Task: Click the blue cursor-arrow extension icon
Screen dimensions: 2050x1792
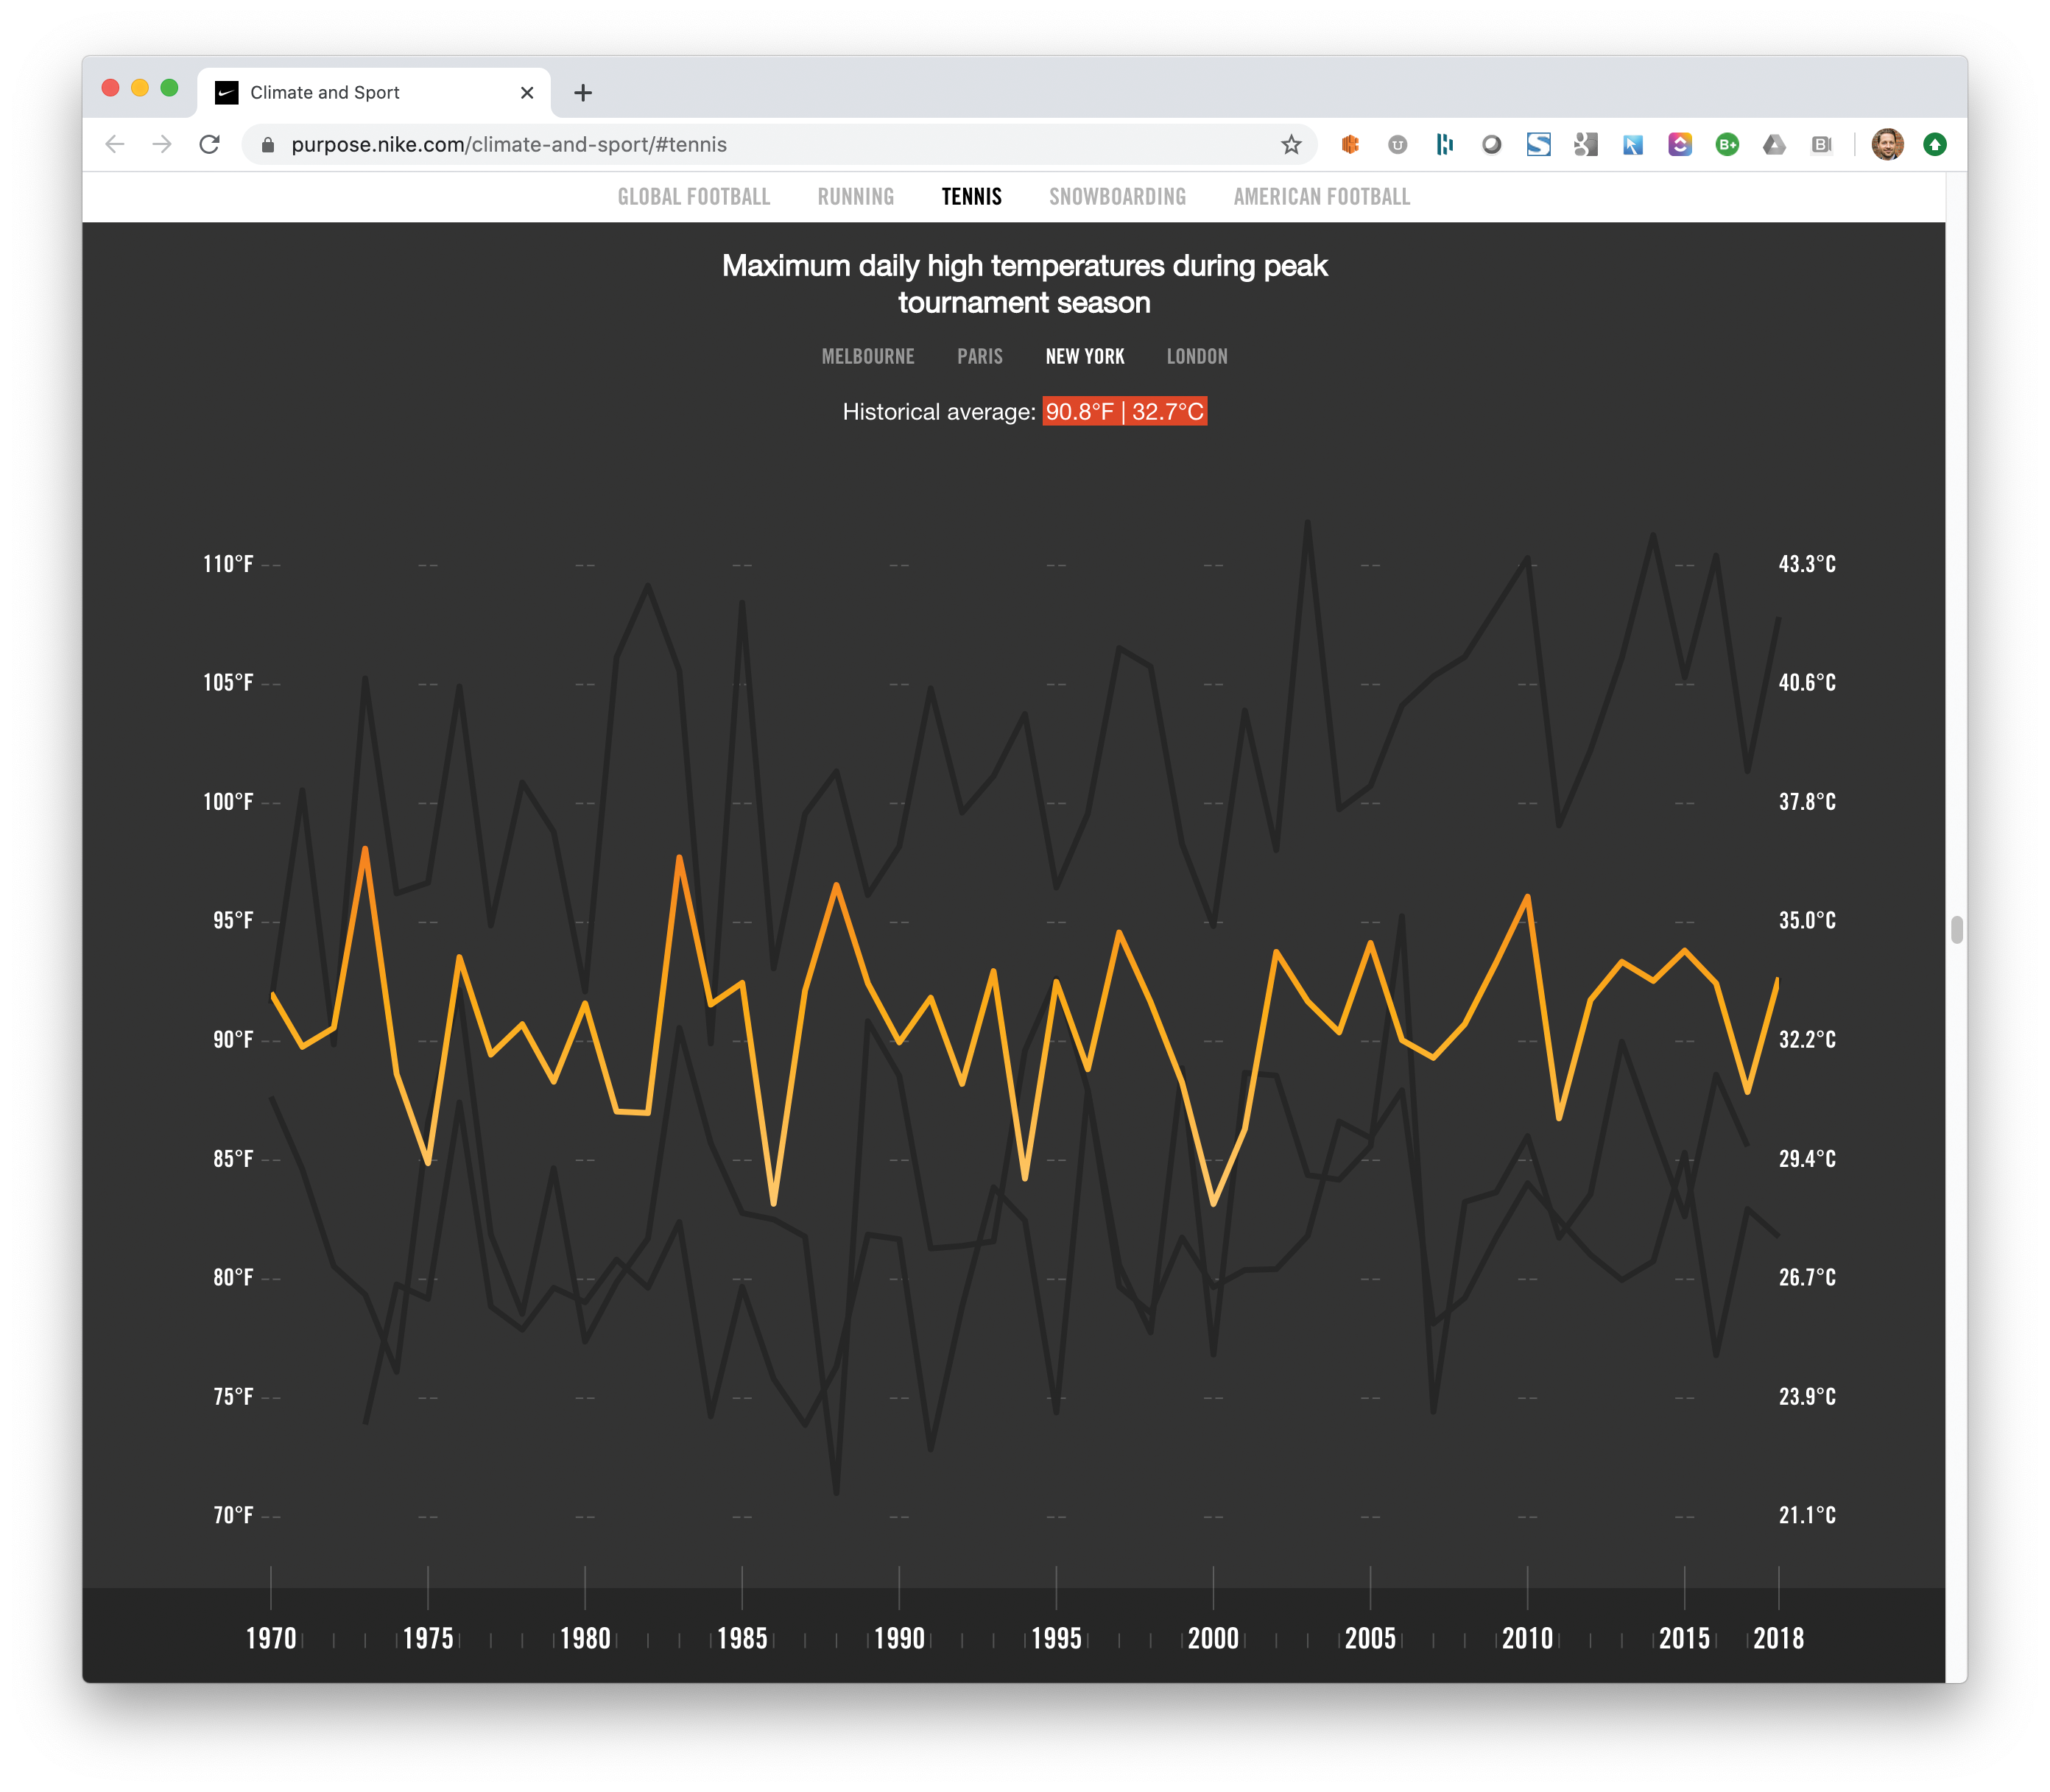Action: [1633, 145]
